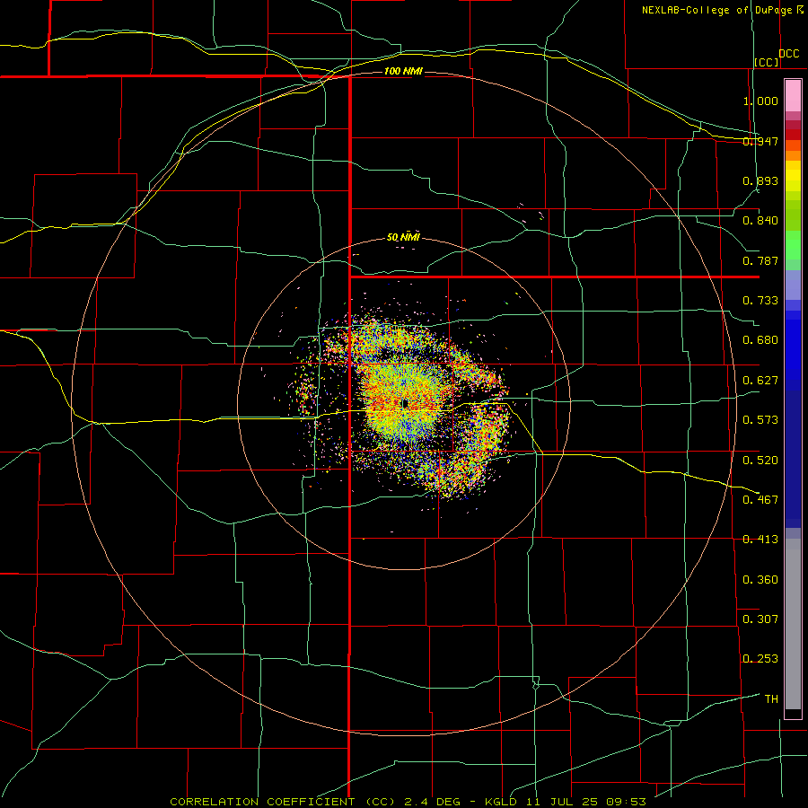This screenshot has width=808, height=808.
Task: Pick the bright green segment of the color bar
Action: [x=793, y=245]
